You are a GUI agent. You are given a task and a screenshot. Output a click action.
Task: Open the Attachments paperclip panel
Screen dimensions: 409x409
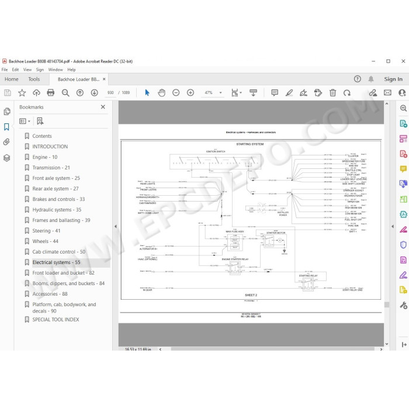click(6, 142)
